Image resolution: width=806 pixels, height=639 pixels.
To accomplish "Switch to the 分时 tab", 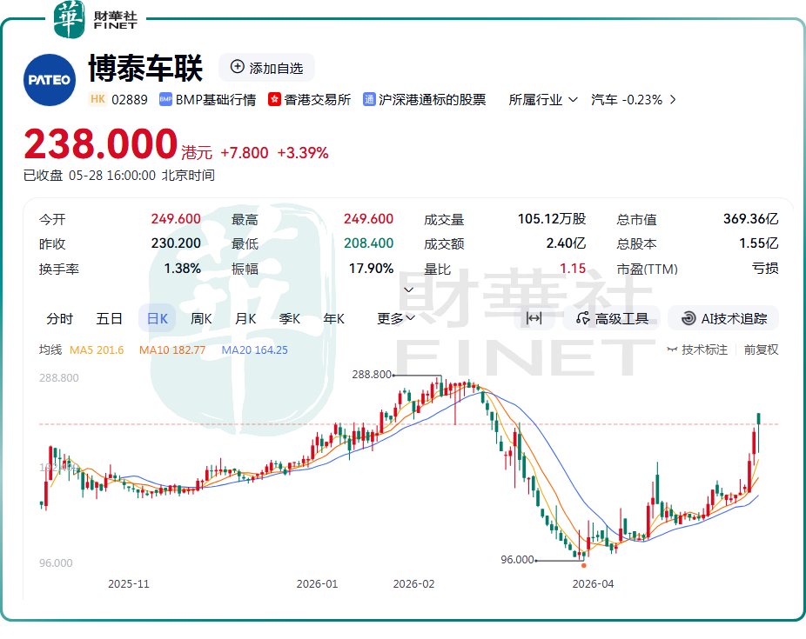I will pyautogui.click(x=60, y=319).
